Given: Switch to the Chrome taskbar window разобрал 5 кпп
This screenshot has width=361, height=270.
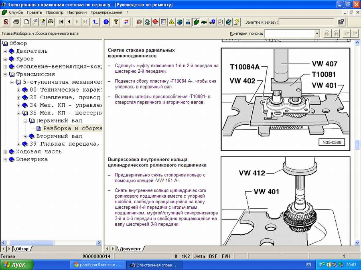Looking at the screenshot, I should pyautogui.click(x=97, y=265).
